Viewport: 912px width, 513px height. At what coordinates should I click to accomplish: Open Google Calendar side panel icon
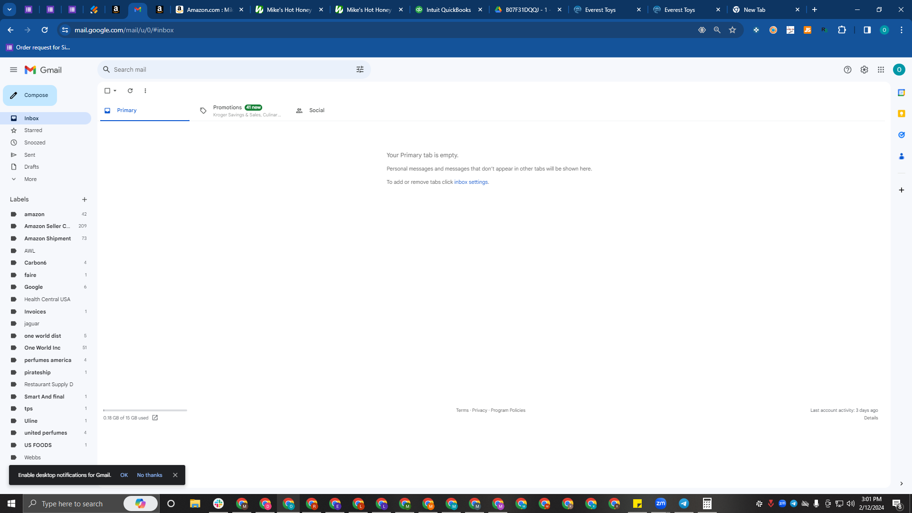pos(901,93)
